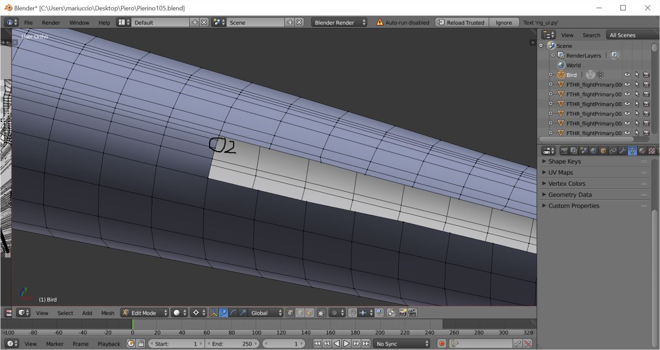Play the animation forward
The image size is (660, 350).
coord(346,343)
